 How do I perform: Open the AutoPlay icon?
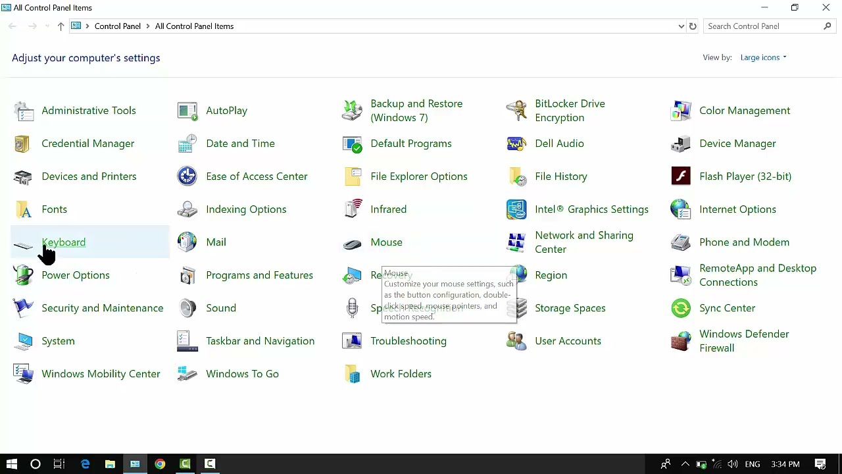coord(187,111)
